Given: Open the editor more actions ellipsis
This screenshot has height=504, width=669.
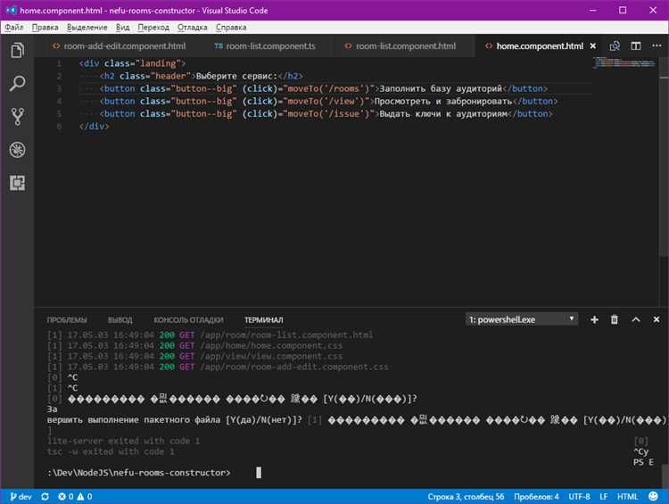Looking at the screenshot, I should (657, 45).
